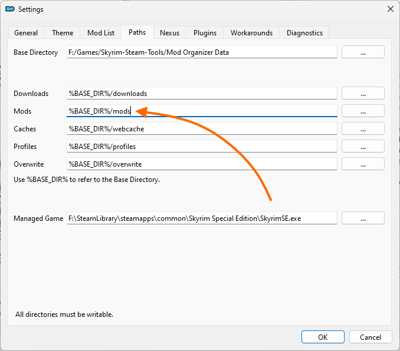The image size is (400, 351).
Task: Focus the Overwrite path text field
Action: pyautogui.click(x=201, y=164)
